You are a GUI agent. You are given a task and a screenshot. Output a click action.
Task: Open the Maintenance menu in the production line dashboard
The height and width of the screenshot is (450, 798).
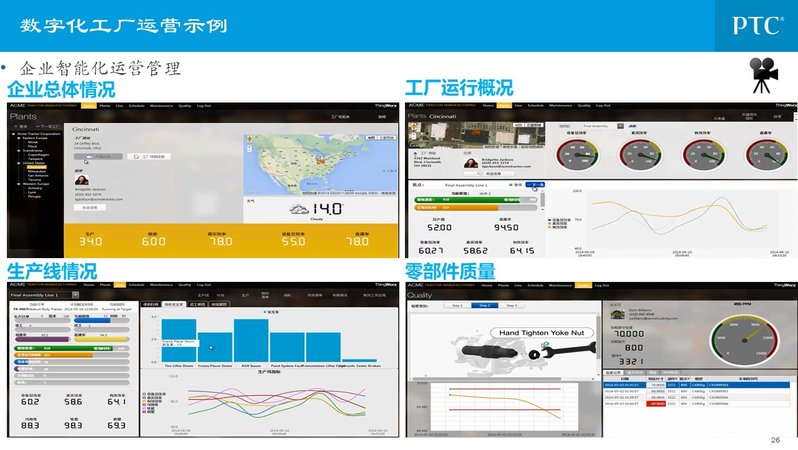pyautogui.click(x=161, y=285)
